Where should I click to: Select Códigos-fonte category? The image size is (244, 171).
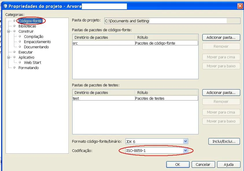pos(30,21)
